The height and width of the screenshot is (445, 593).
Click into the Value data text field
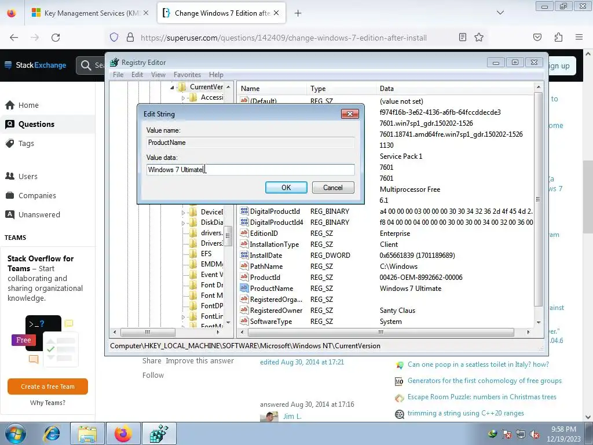click(250, 170)
